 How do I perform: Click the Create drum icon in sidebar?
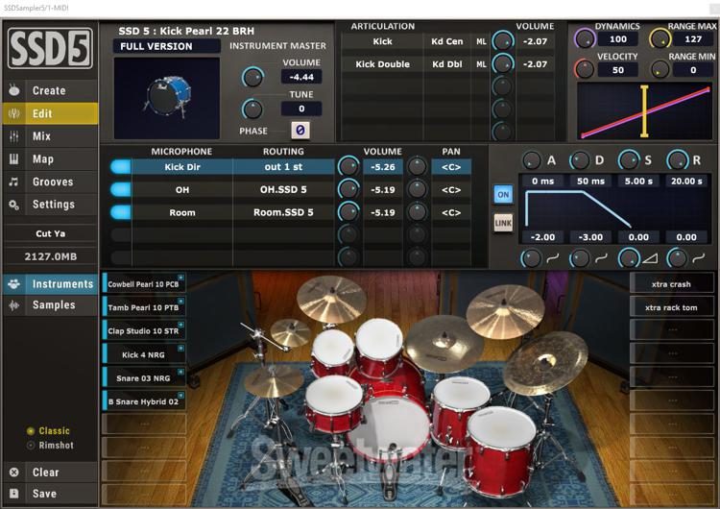point(14,90)
